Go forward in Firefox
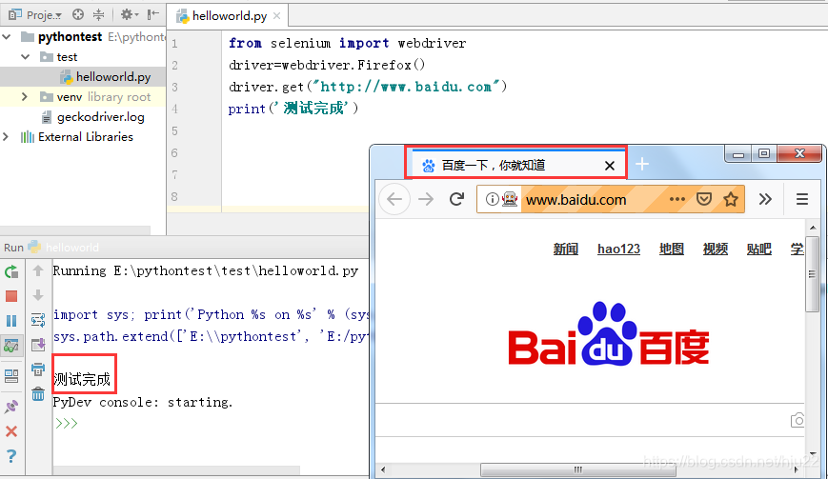 [426, 199]
